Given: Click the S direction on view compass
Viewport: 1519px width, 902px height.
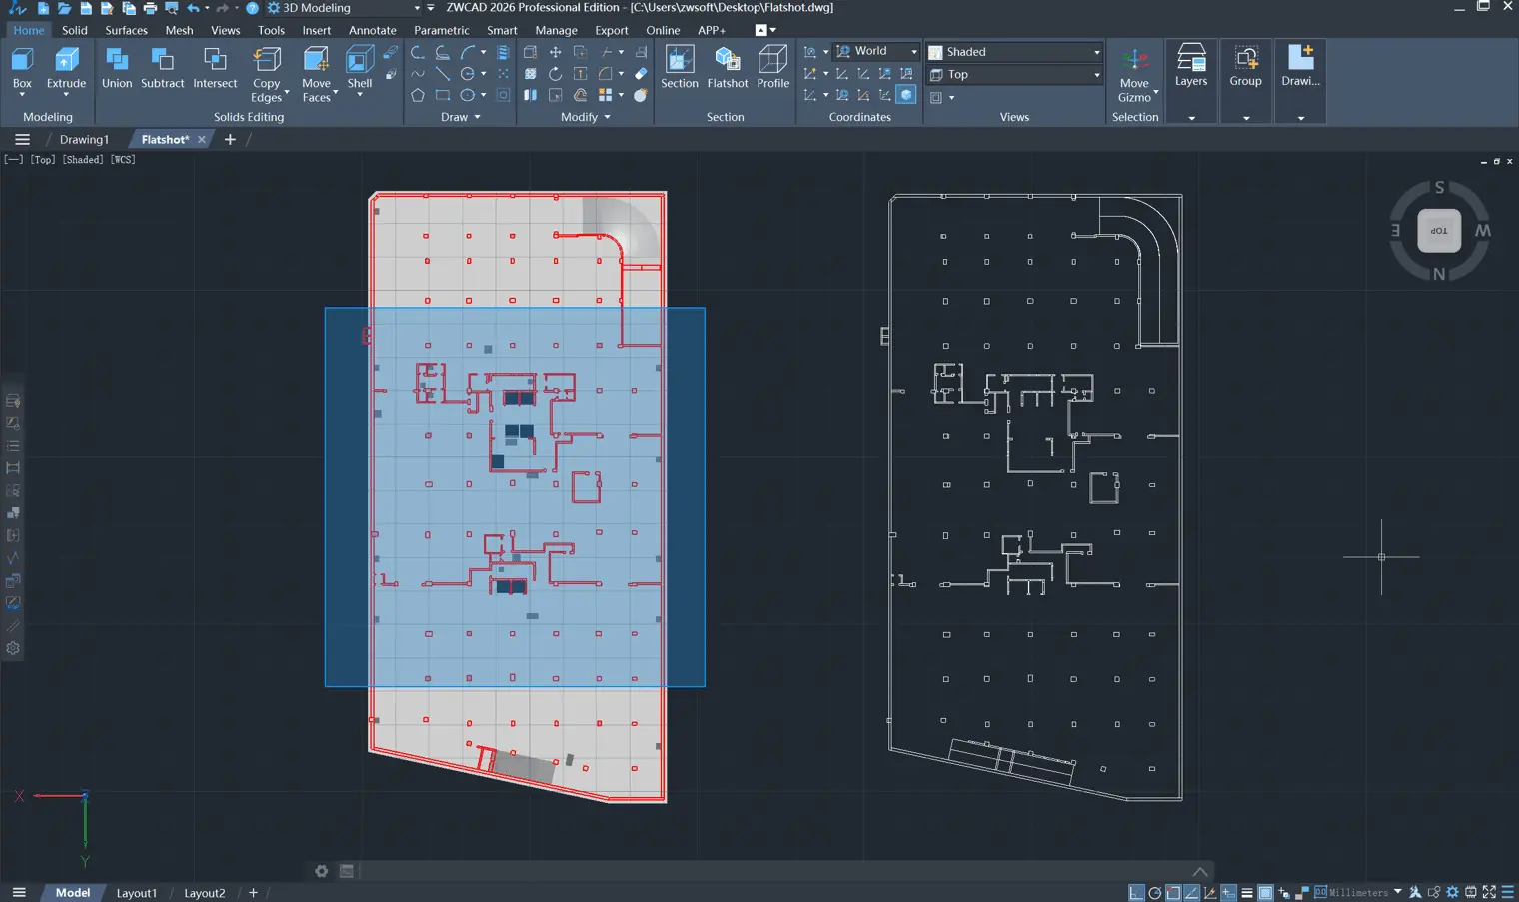Looking at the screenshot, I should (1439, 188).
